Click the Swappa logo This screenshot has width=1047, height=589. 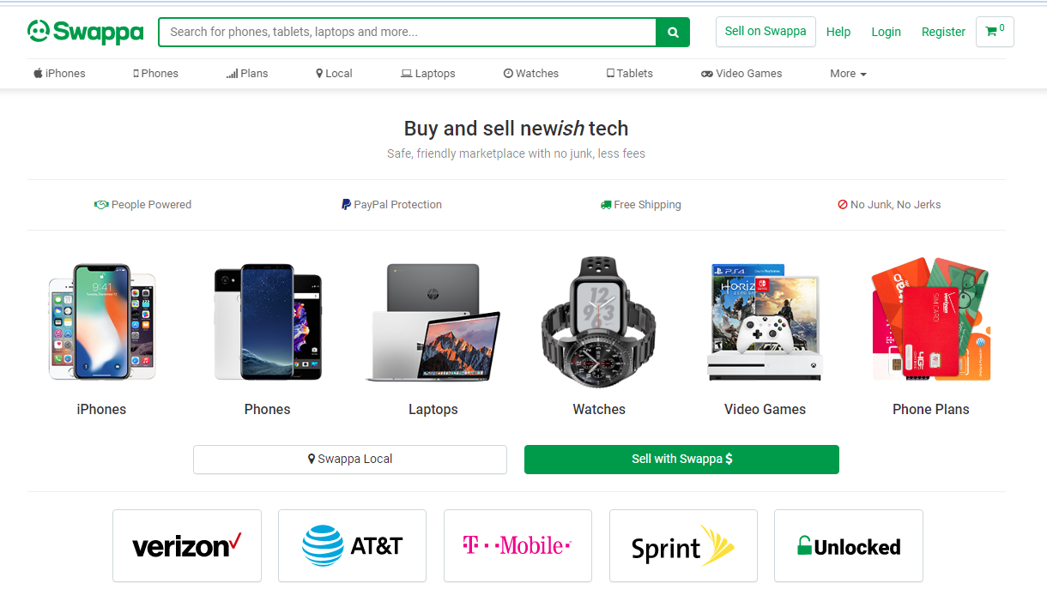(x=86, y=32)
